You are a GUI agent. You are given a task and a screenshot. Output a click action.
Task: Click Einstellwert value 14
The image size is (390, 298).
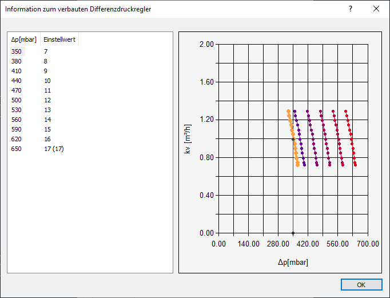(x=47, y=120)
